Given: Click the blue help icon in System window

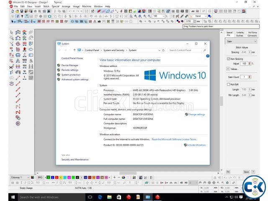Looking at the screenshot, I should tap(208, 56).
